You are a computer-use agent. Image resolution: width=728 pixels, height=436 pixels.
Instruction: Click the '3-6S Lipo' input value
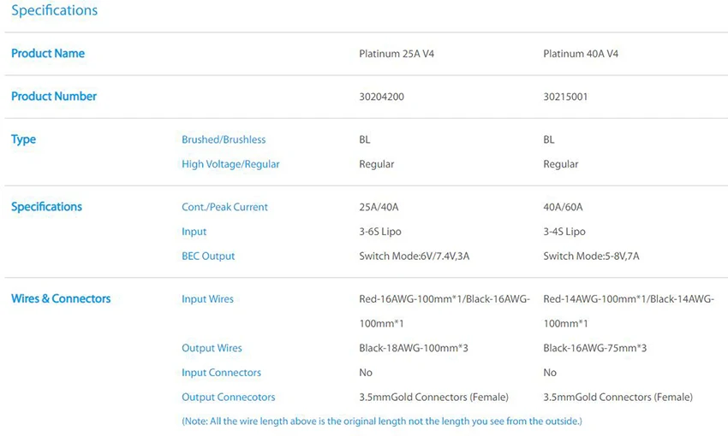click(x=380, y=232)
